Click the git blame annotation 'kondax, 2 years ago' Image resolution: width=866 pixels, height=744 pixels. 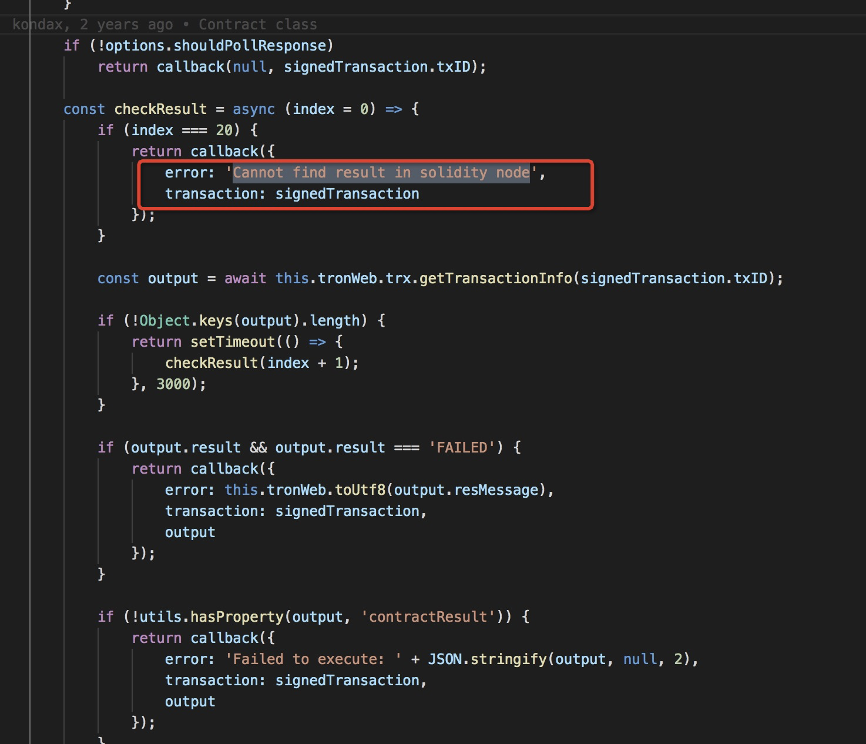pyautogui.click(x=93, y=25)
